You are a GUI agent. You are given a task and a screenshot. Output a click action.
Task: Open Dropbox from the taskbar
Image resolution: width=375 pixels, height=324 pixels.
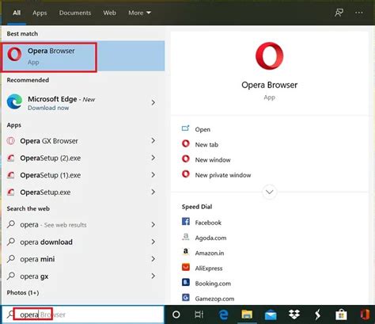294,314
